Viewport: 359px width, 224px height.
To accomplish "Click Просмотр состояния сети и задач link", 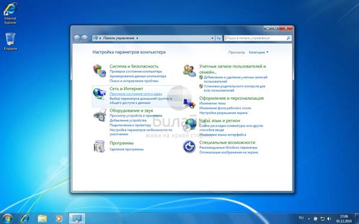I will coord(136,94).
